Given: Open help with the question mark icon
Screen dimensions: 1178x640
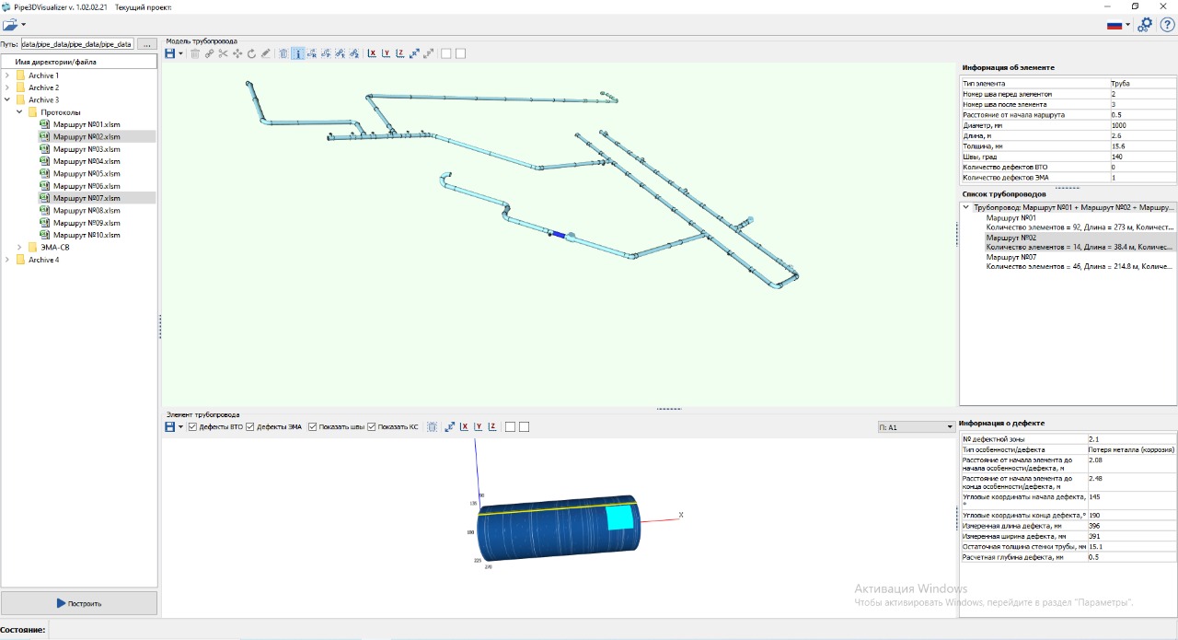Looking at the screenshot, I should click(1167, 25).
